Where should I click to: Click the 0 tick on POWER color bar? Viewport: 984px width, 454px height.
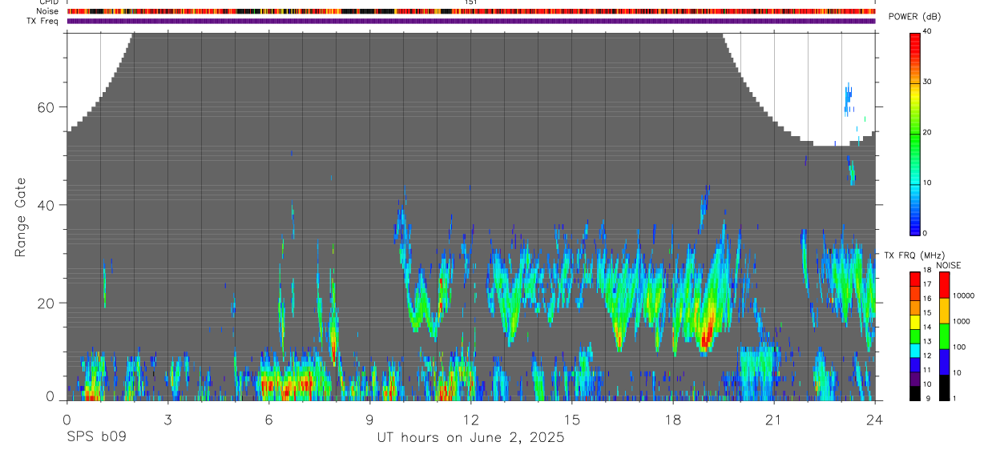click(x=925, y=233)
